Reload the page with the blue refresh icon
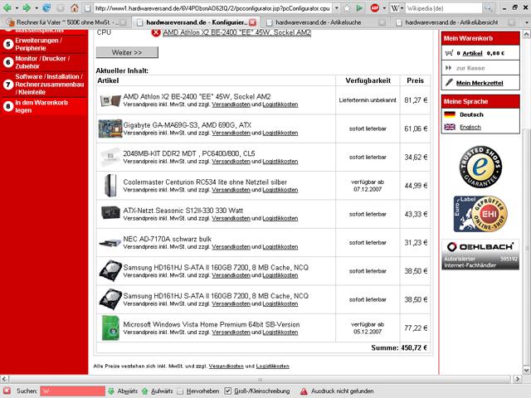The image size is (531, 398). click(46, 7)
